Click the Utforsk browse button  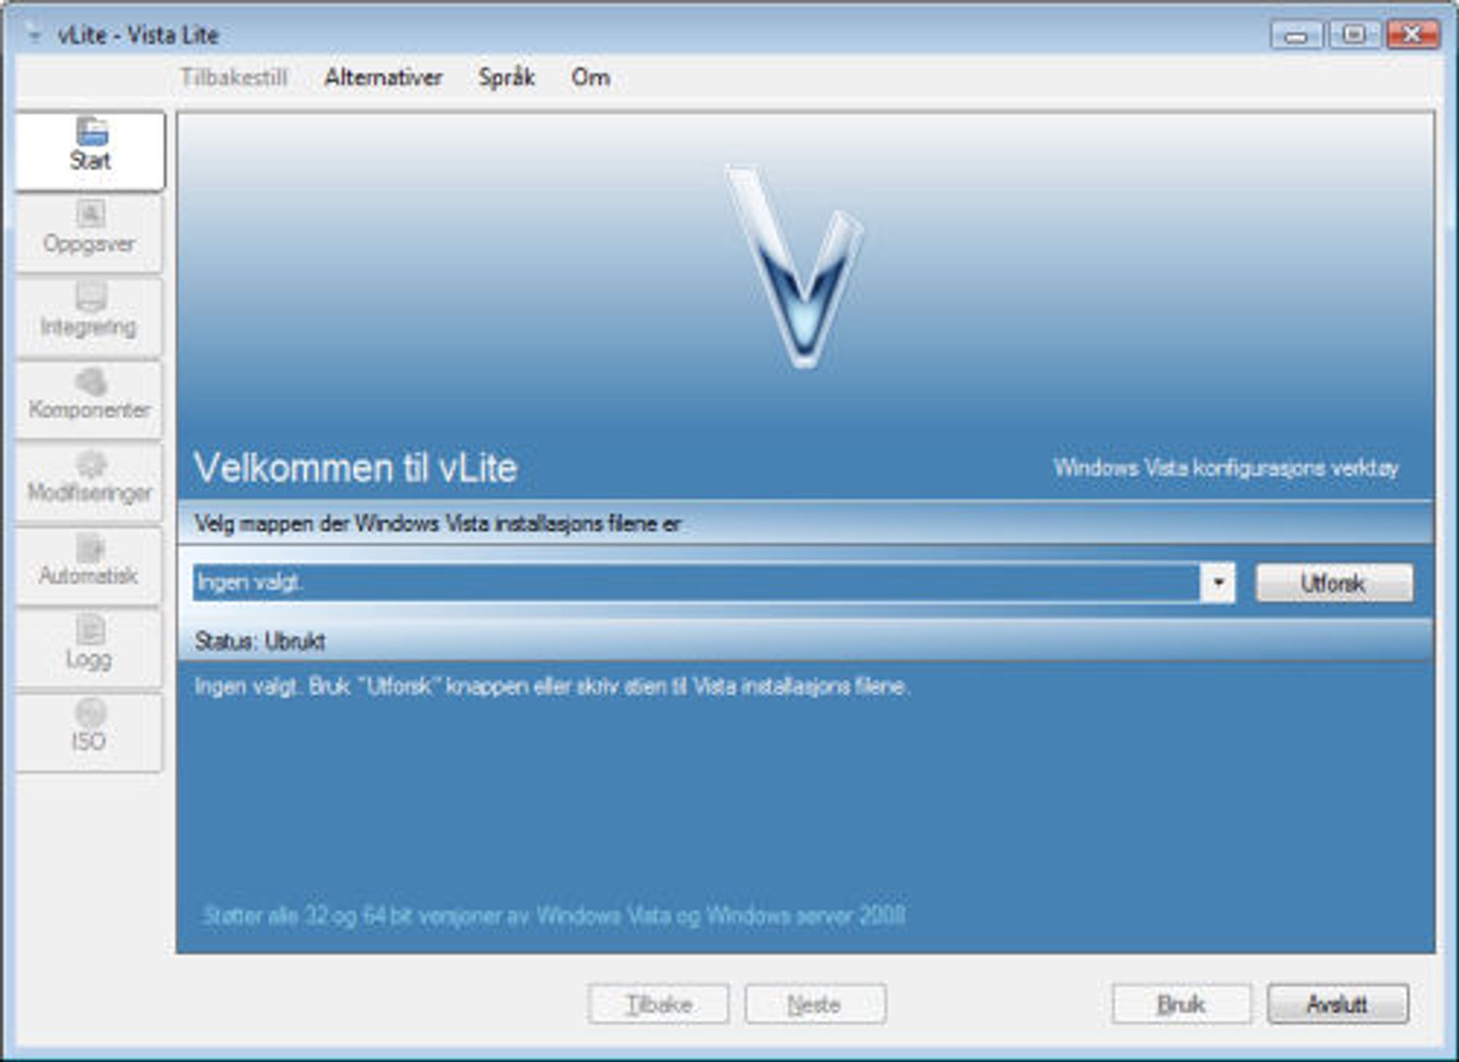click(1334, 583)
